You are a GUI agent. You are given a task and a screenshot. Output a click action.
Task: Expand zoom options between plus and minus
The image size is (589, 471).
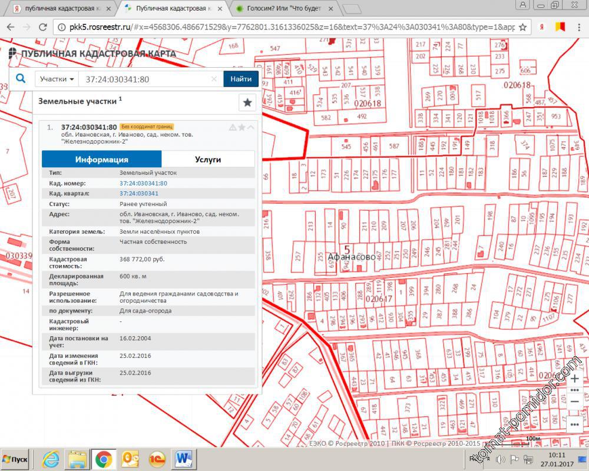pos(575,390)
